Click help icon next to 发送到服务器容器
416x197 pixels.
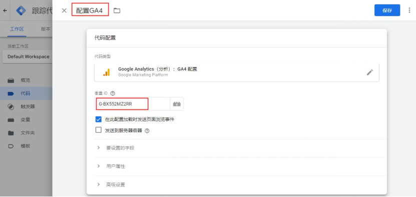click(x=147, y=130)
